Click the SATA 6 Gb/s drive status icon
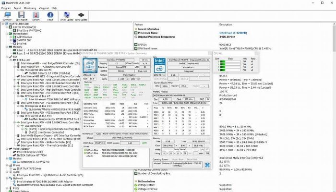Viewport: 336px width, 192px height. tap(85, 150)
